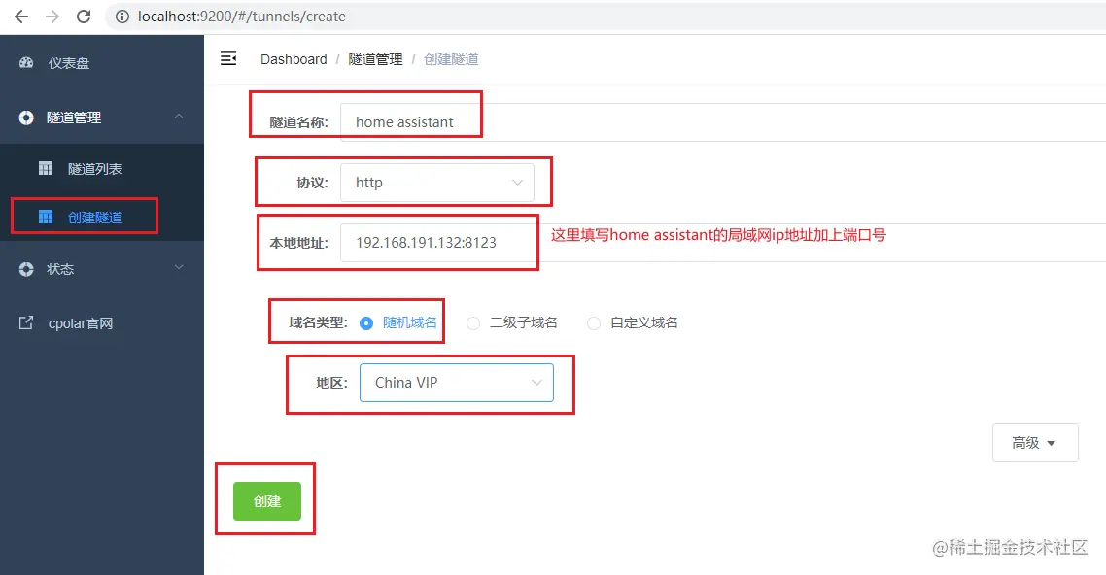This screenshot has height=575, width=1106.
Task: Select the 随机域名 radio button
Action: (366, 322)
